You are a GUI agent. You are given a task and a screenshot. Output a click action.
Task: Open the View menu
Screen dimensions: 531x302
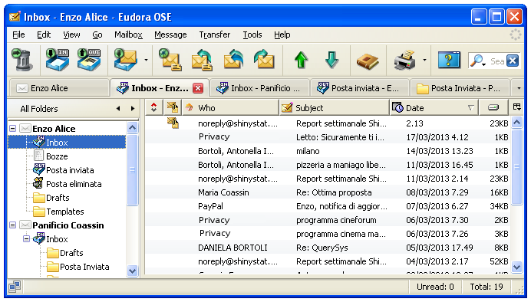click(71, 34)
